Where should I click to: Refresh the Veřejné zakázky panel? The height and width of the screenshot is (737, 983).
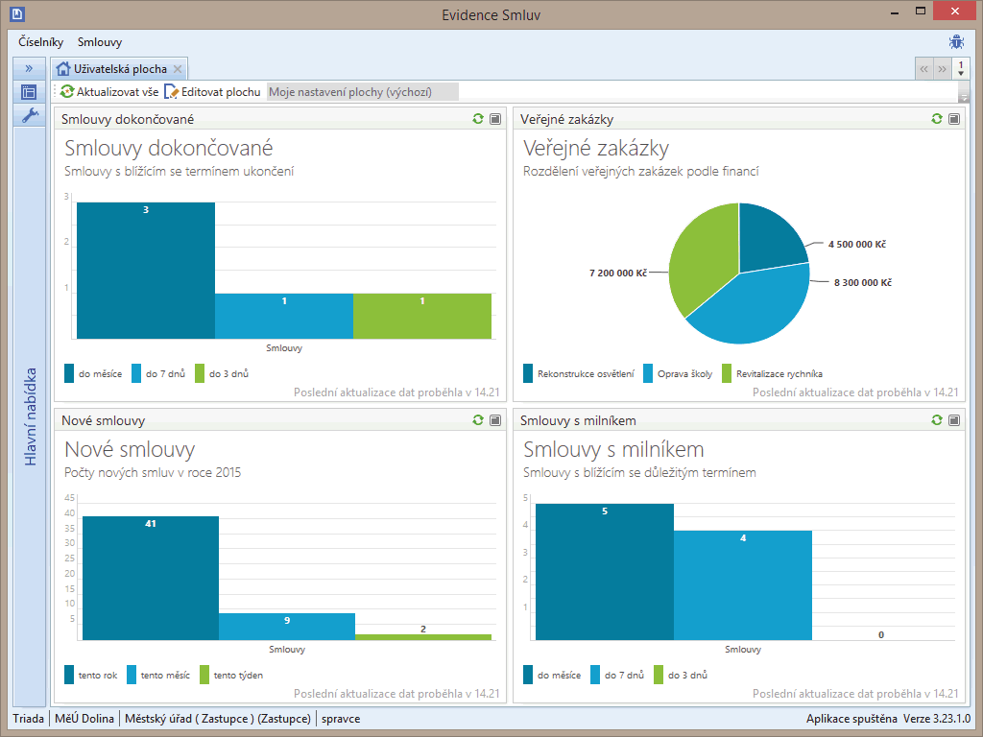tap(937, 119)
